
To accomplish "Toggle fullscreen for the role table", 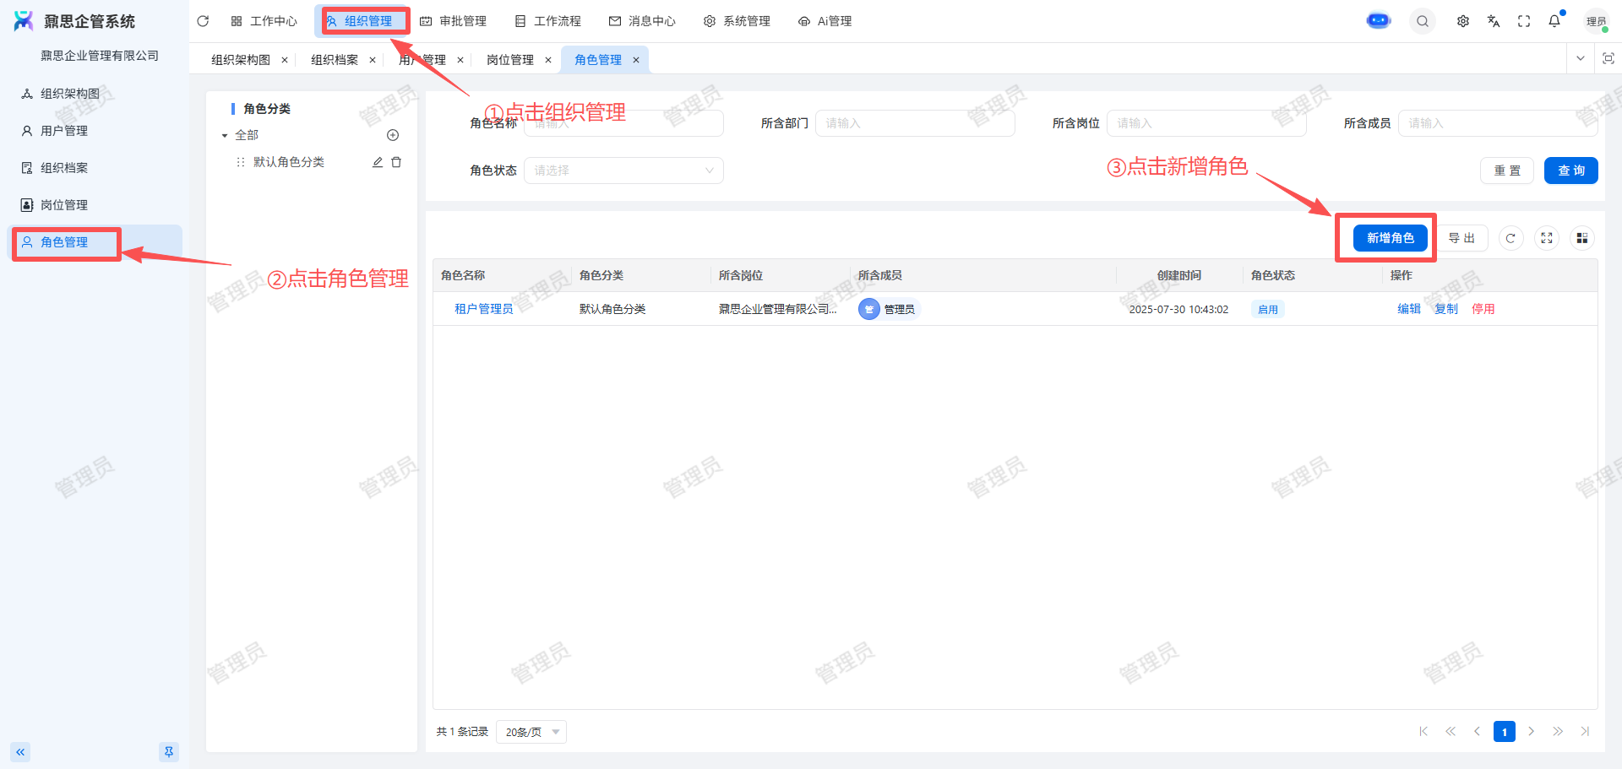I will [x=1547, y=238].
